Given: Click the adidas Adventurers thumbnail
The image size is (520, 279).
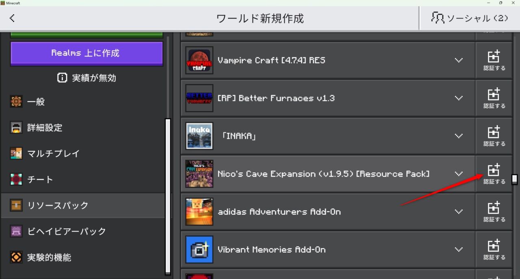Looking at the screenshot, I should point(199,212).
